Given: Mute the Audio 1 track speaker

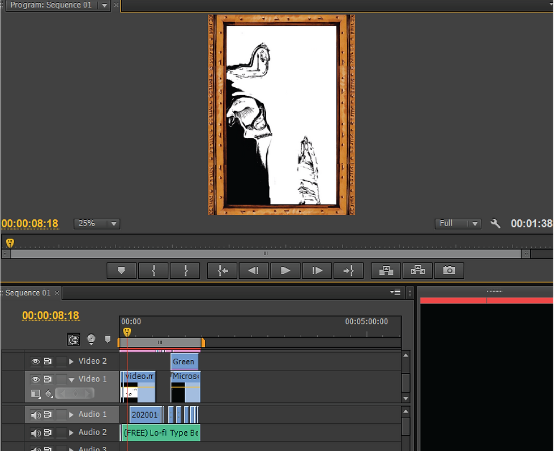Looking at the screenshot, I should [35, 415].
